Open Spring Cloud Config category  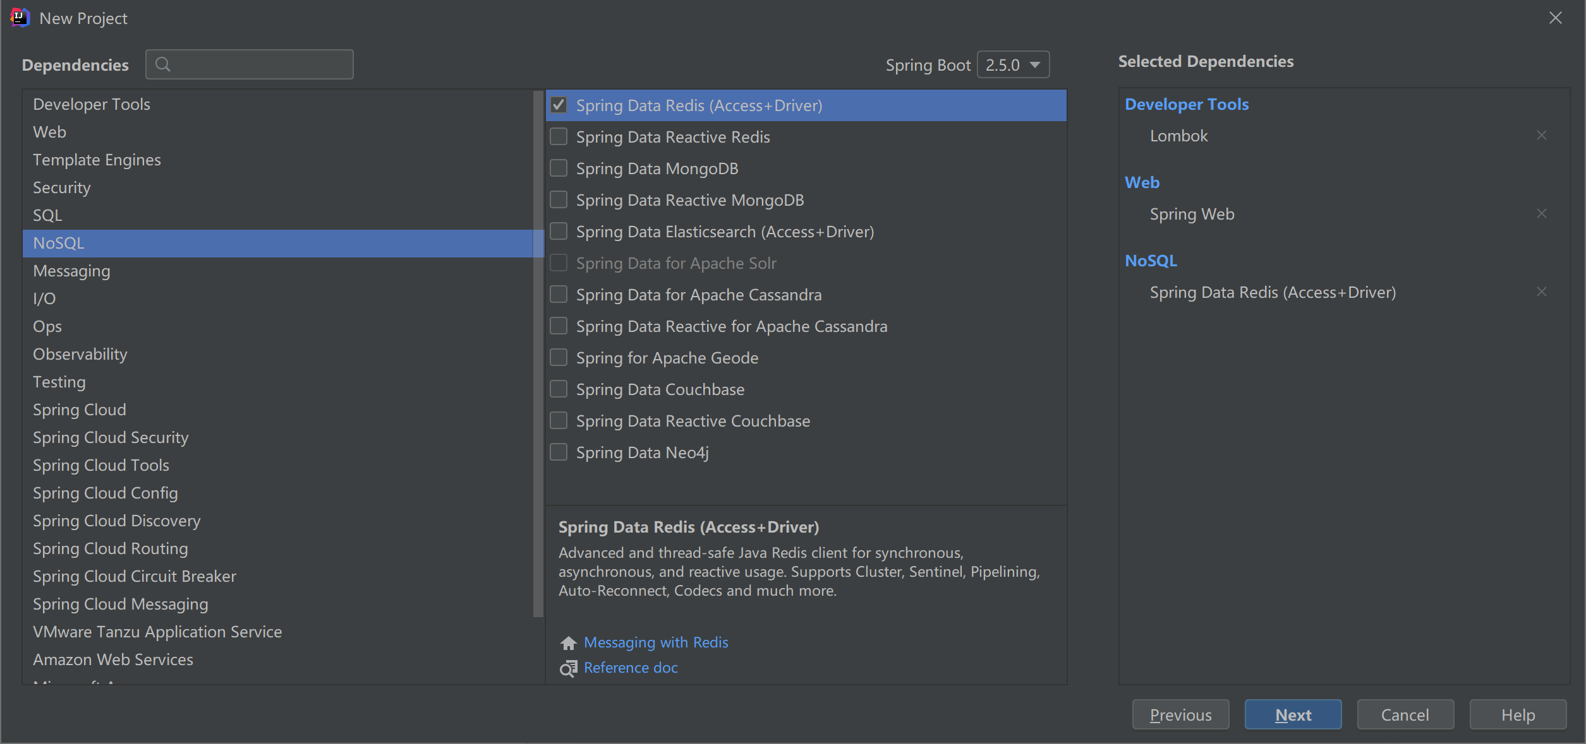click(x=278, y=493)
